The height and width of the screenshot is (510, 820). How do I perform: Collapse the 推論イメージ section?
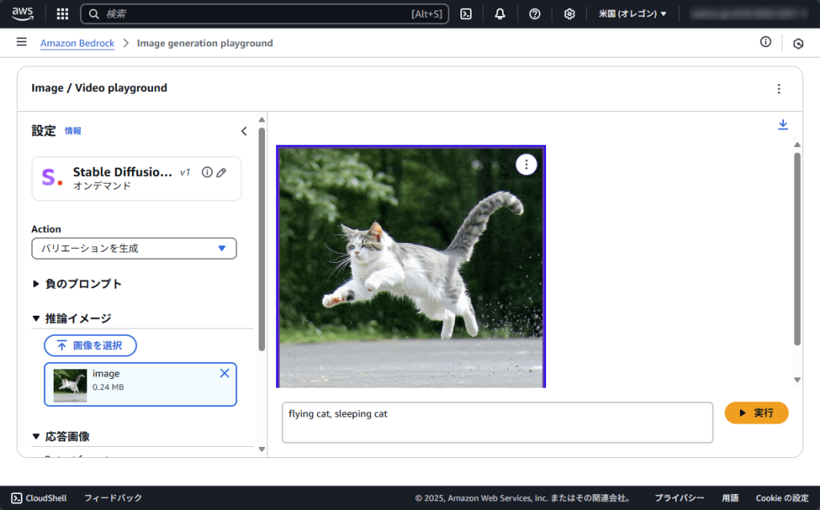pyautogui.click(x=72, y=318)
